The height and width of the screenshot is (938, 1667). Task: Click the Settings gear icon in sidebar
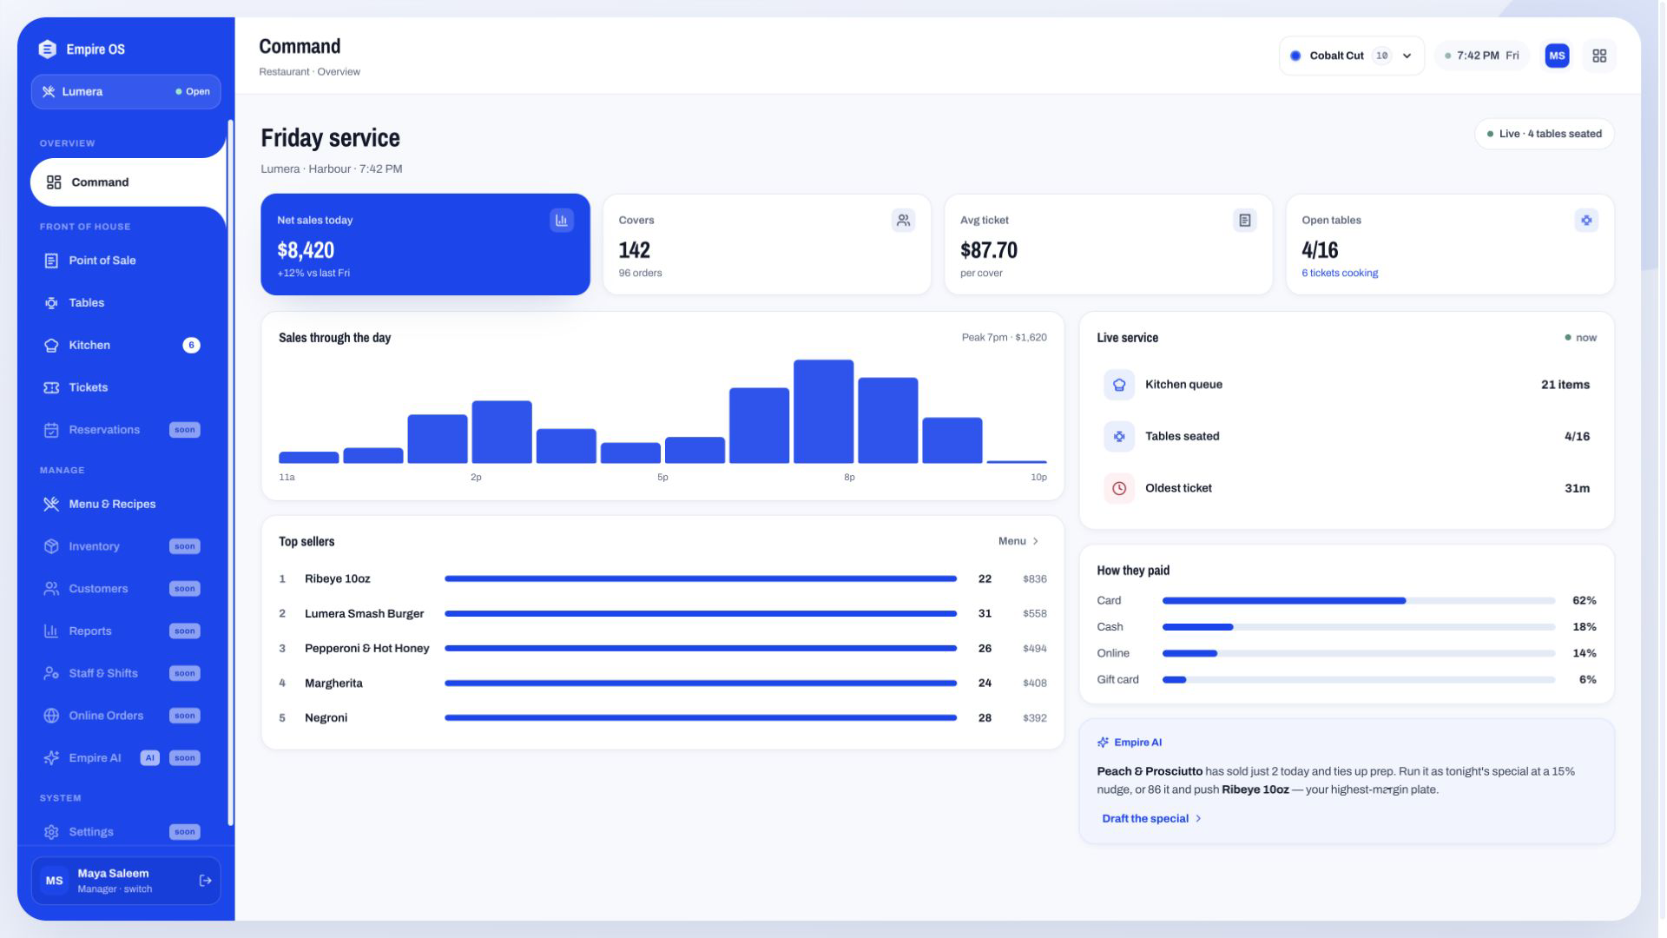pos(51,832)
